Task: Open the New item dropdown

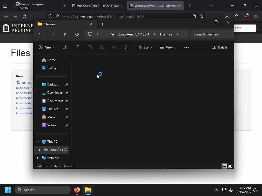Action: tap(46, 47)
